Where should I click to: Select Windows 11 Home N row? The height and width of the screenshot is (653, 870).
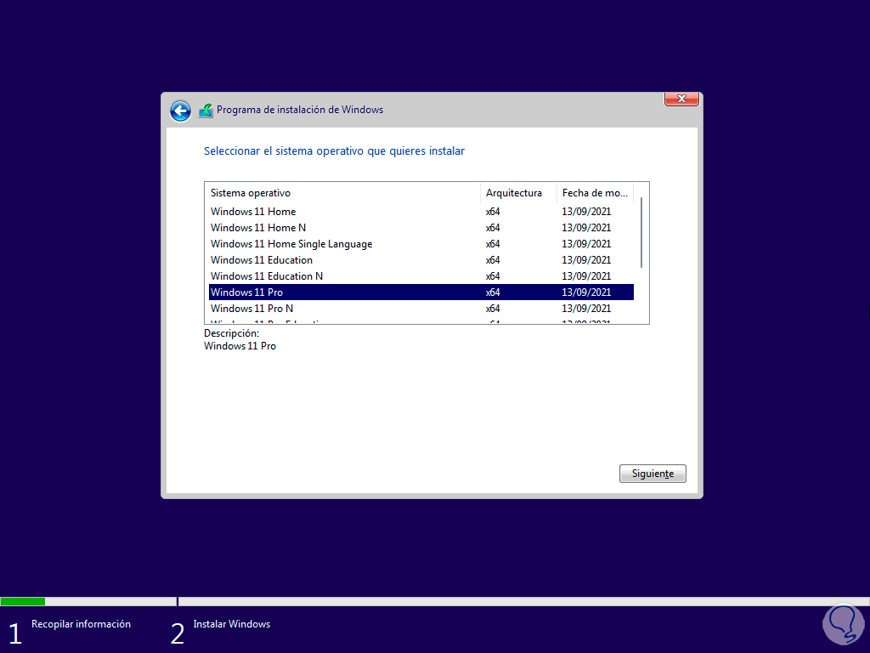pos(421,228)
